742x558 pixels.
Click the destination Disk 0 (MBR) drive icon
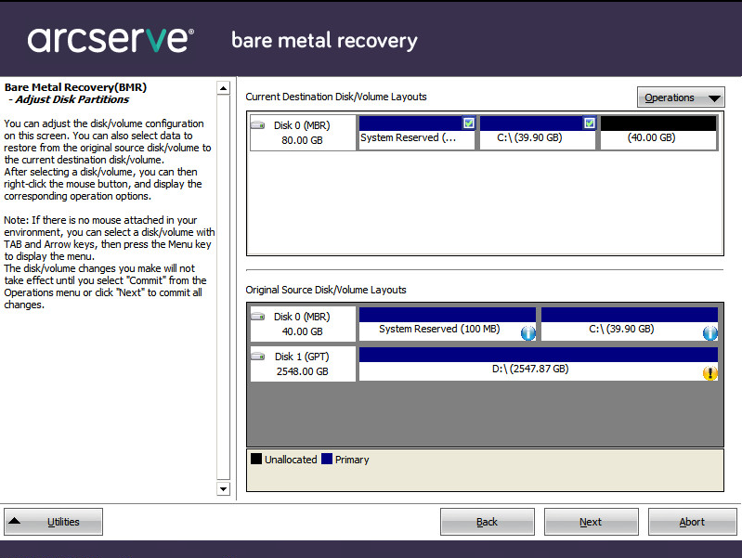(258, 125)
